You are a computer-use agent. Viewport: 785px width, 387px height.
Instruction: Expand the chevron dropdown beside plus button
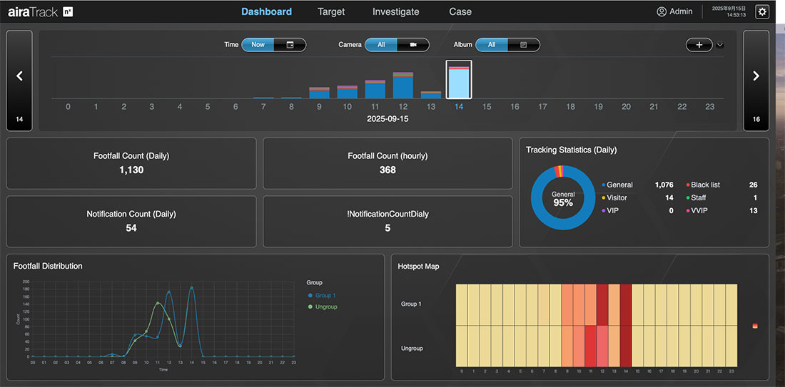pos(719,45)
